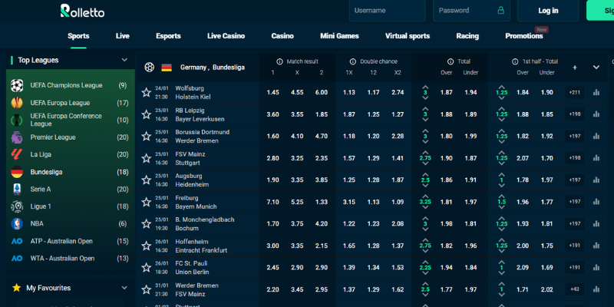This screenshot has width=614, height=307.
Task: Star the B. Monchengladbach vs Bochum match
Action: pos(147,224)
